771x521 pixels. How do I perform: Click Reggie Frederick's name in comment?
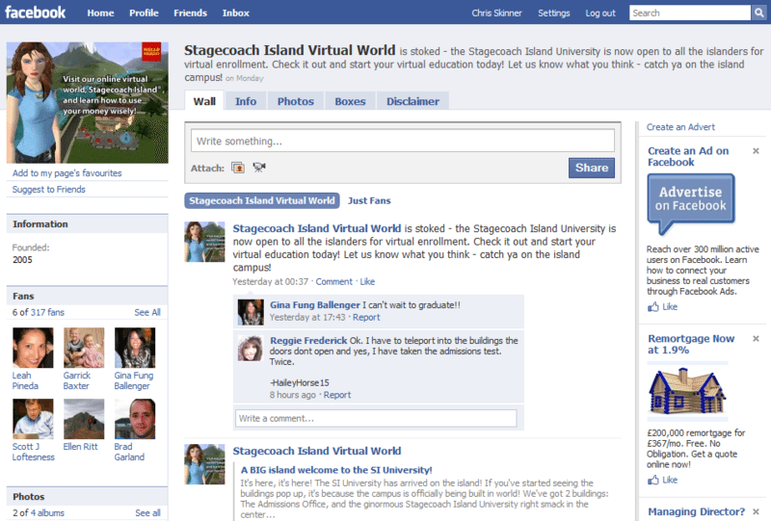pyautogui.click(x=308, y=341)
